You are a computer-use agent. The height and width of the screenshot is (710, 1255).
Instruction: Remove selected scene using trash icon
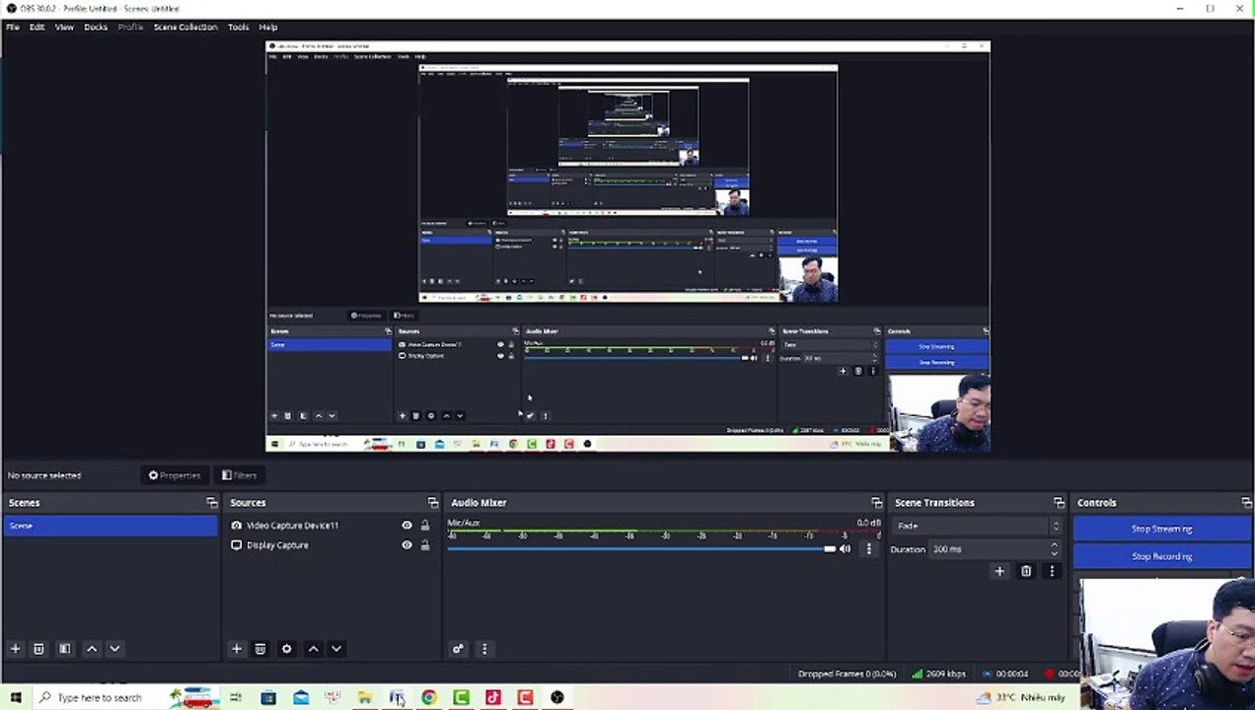pyautogui.click(x=38, y=649)
